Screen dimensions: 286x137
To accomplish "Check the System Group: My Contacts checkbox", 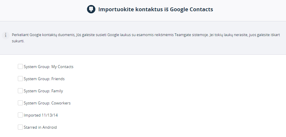I will click(x=20, y=67).
